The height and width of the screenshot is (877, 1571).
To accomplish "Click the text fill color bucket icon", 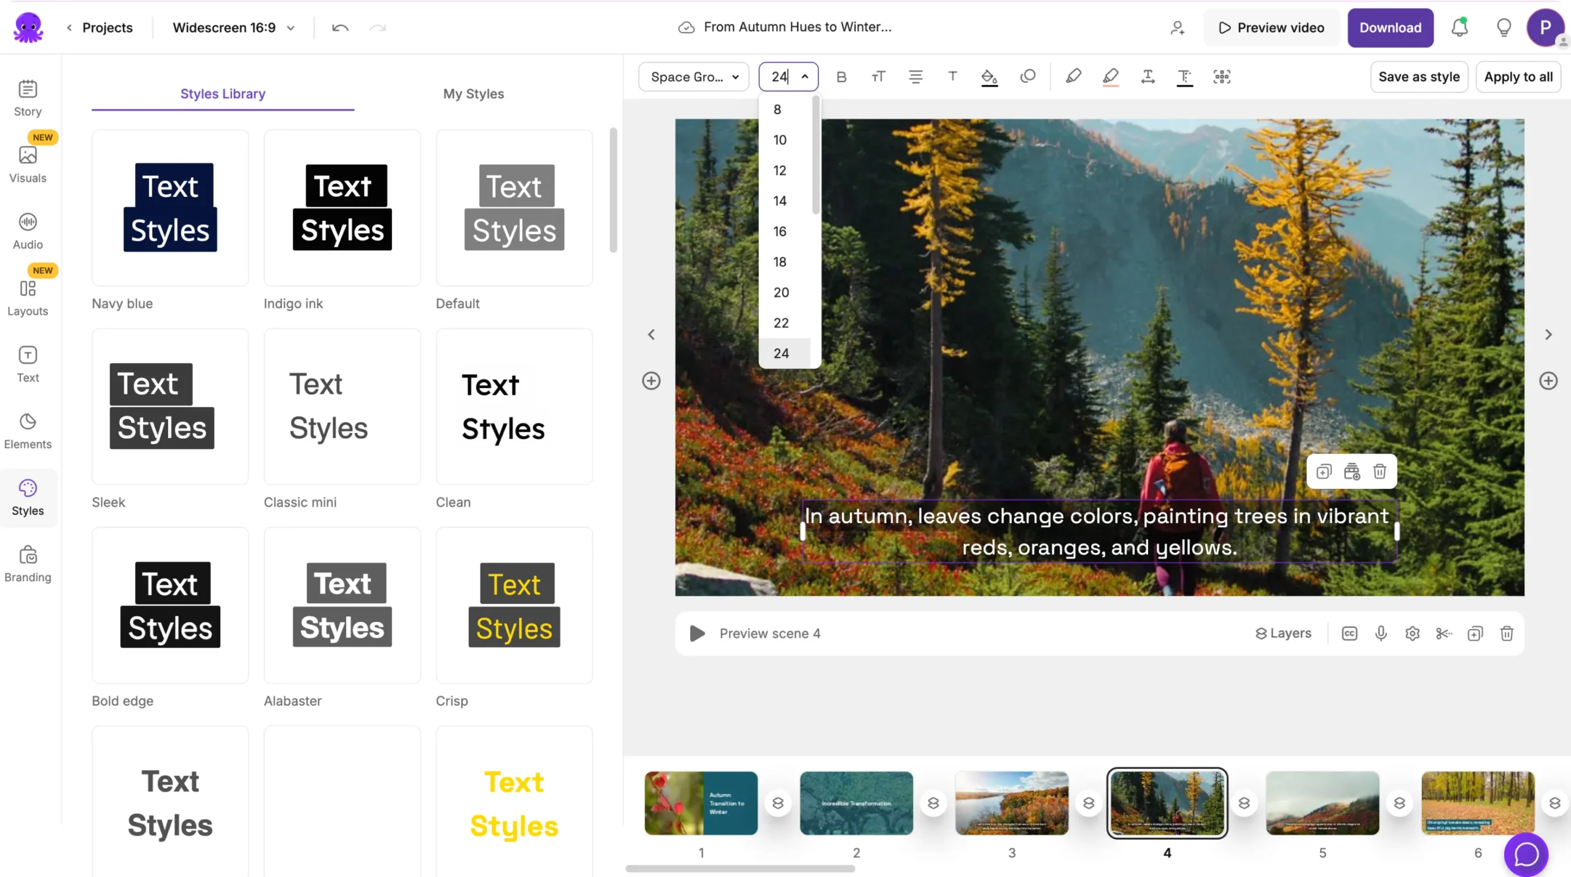I will coord(989,77).
